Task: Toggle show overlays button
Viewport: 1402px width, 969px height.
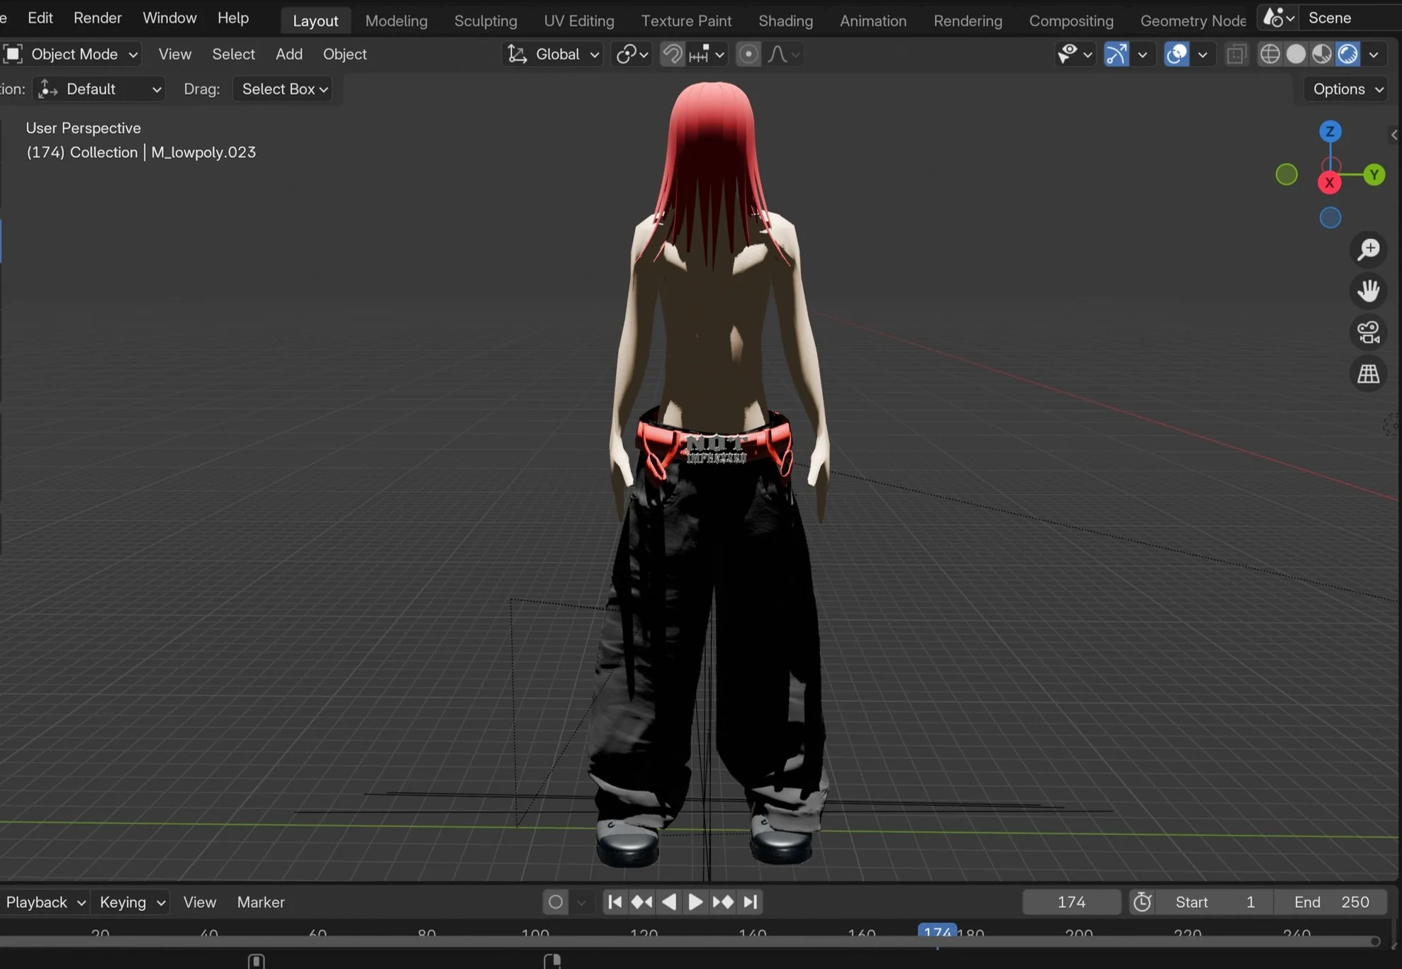Action: [x=1177, y=55]
